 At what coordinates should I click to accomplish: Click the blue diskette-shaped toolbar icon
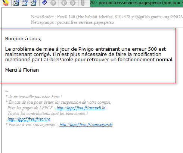coord(44,3)
